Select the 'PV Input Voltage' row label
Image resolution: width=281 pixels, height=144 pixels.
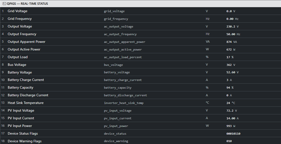click(x=21, y=111)
